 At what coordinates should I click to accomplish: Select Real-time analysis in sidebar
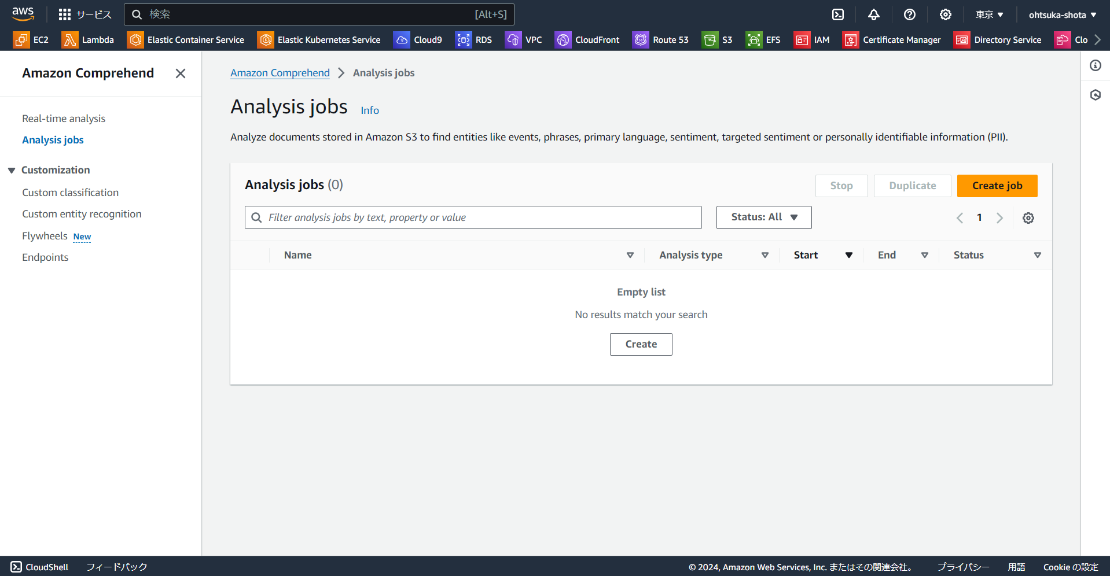click(64, 119)
